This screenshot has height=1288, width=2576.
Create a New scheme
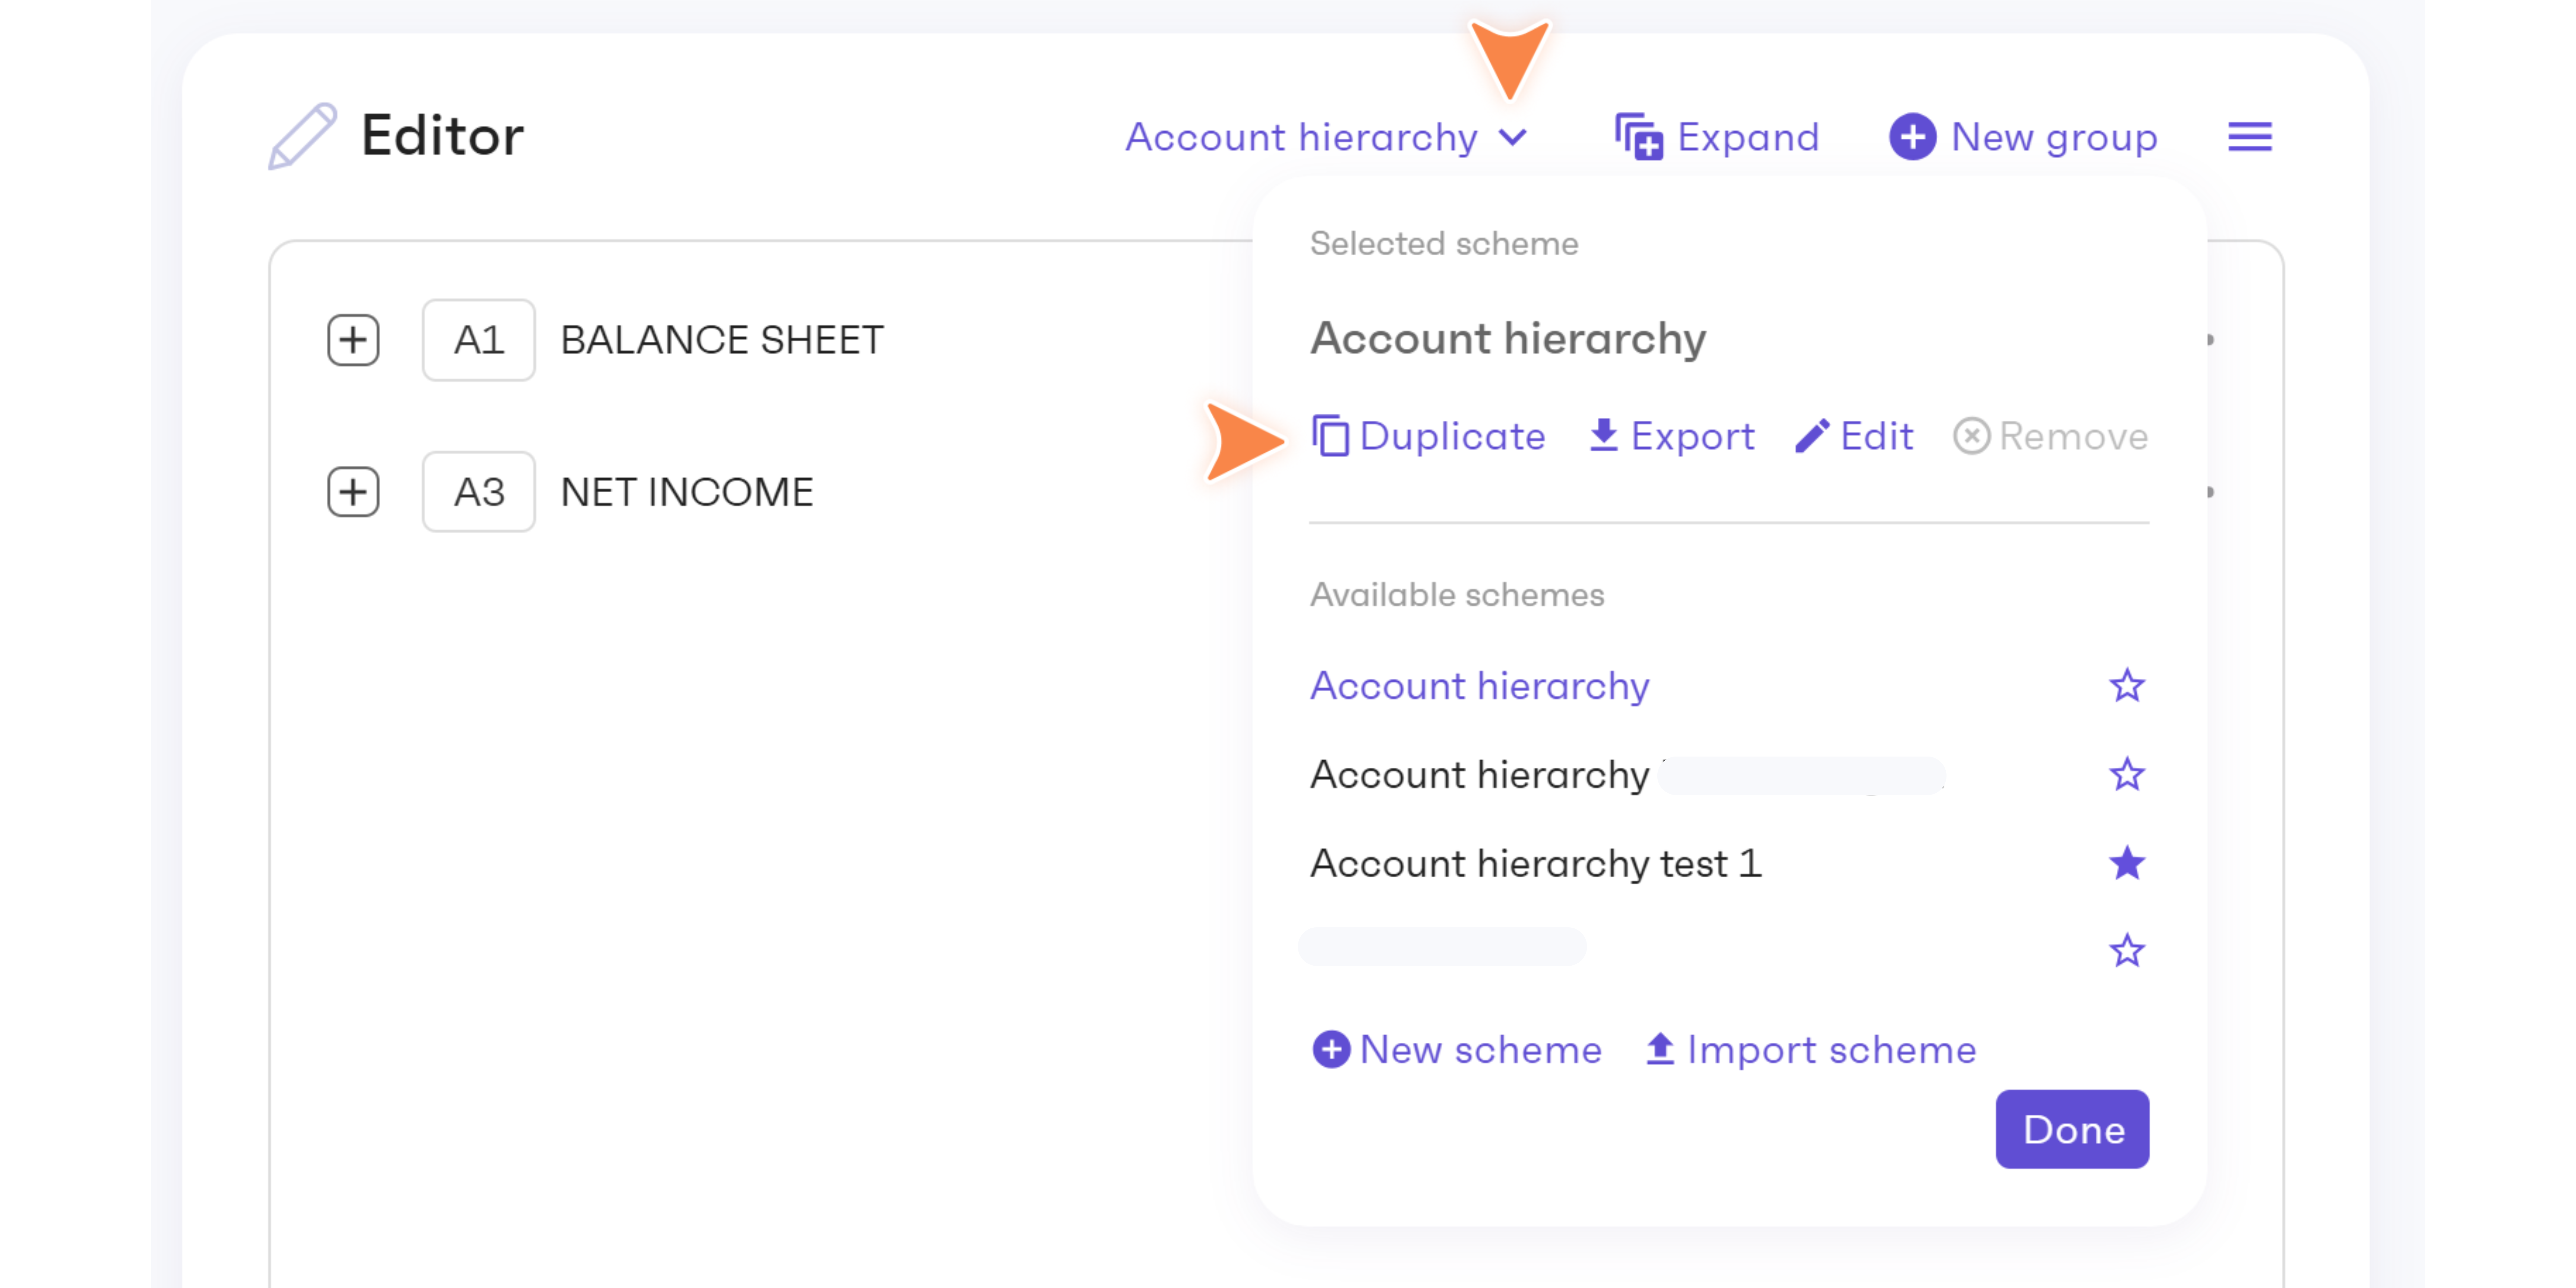coord(1456,1050)
